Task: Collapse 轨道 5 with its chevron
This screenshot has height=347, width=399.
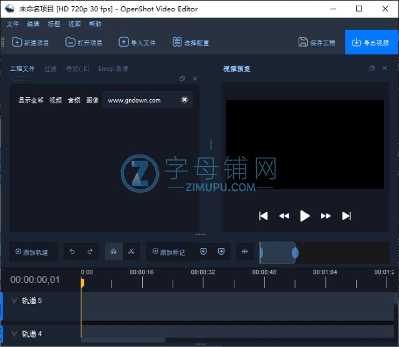Action: (x=14, y=301)
